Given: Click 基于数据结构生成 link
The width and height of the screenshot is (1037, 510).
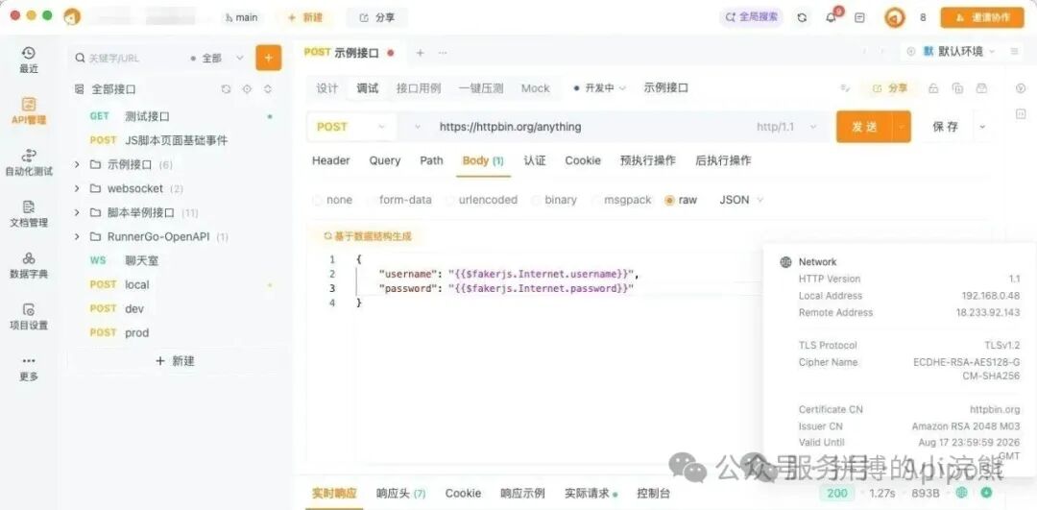Looking at the screenshot, I should click(x=367, y=235).
